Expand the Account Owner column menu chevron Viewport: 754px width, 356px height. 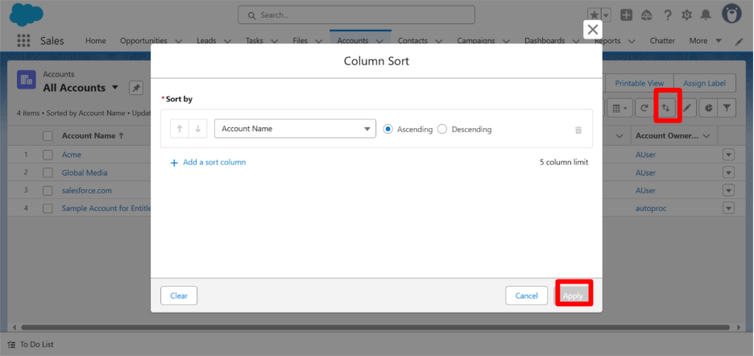[x=706, y=136]
